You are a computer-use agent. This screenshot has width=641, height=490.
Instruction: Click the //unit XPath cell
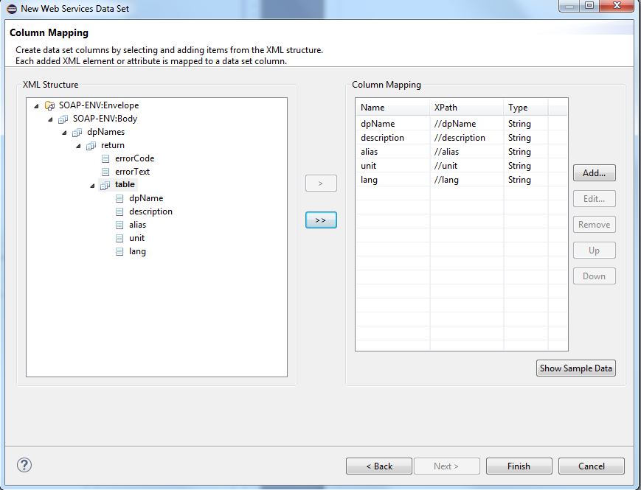pos(466,166)
